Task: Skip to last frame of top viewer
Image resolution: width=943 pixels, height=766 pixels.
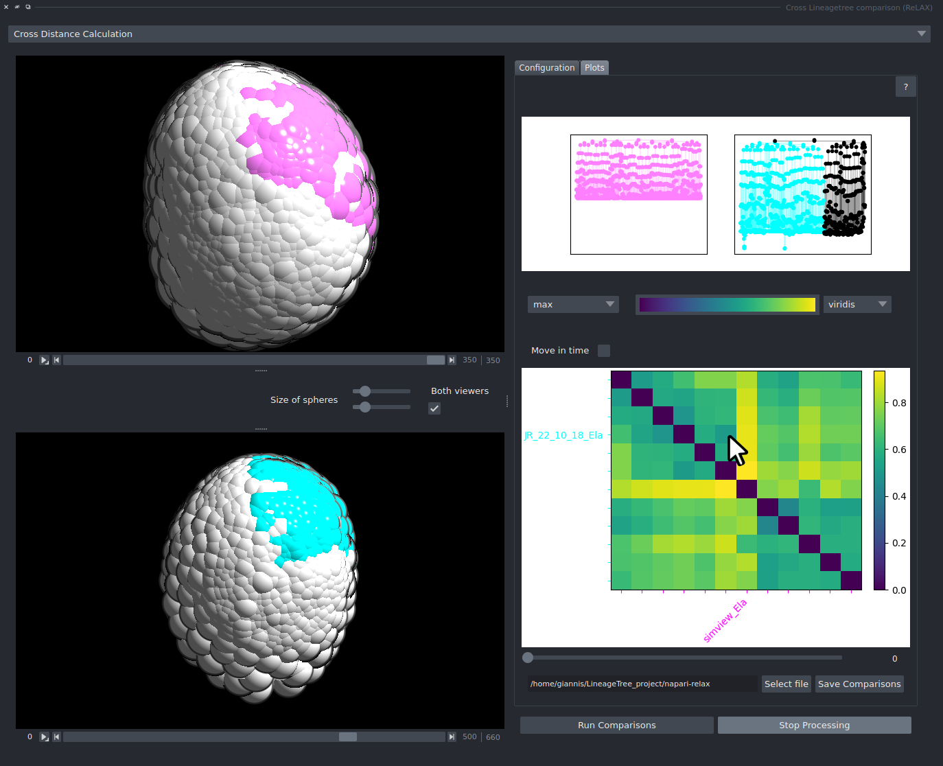Action: [x=451, y=359]
